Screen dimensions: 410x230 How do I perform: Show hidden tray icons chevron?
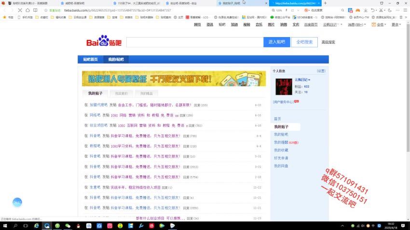coord(342,226)
